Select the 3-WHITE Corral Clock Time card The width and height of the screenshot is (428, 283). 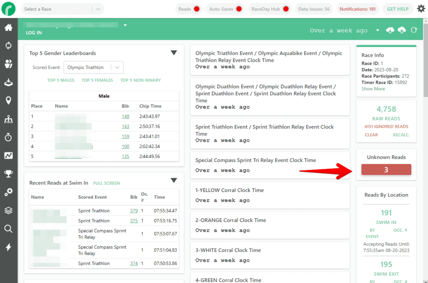270,255
